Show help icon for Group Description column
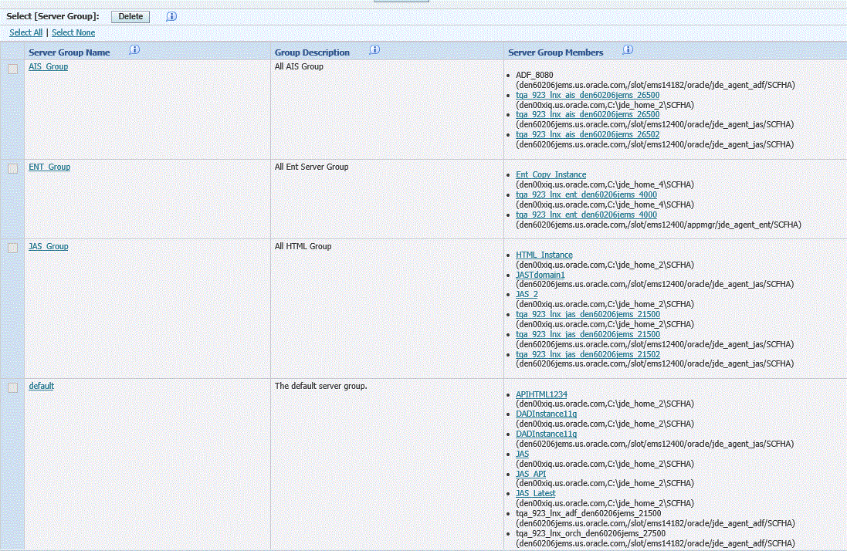 374,49
